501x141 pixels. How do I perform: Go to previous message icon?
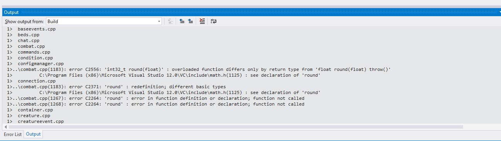[182, 22]
